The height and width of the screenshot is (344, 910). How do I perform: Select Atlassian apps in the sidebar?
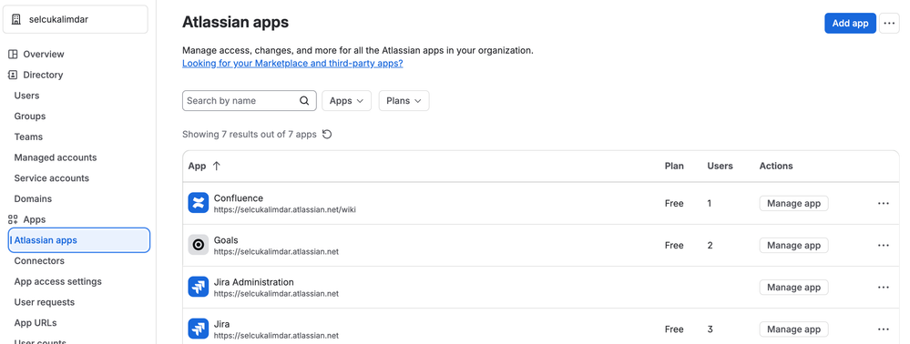point(79,240)
